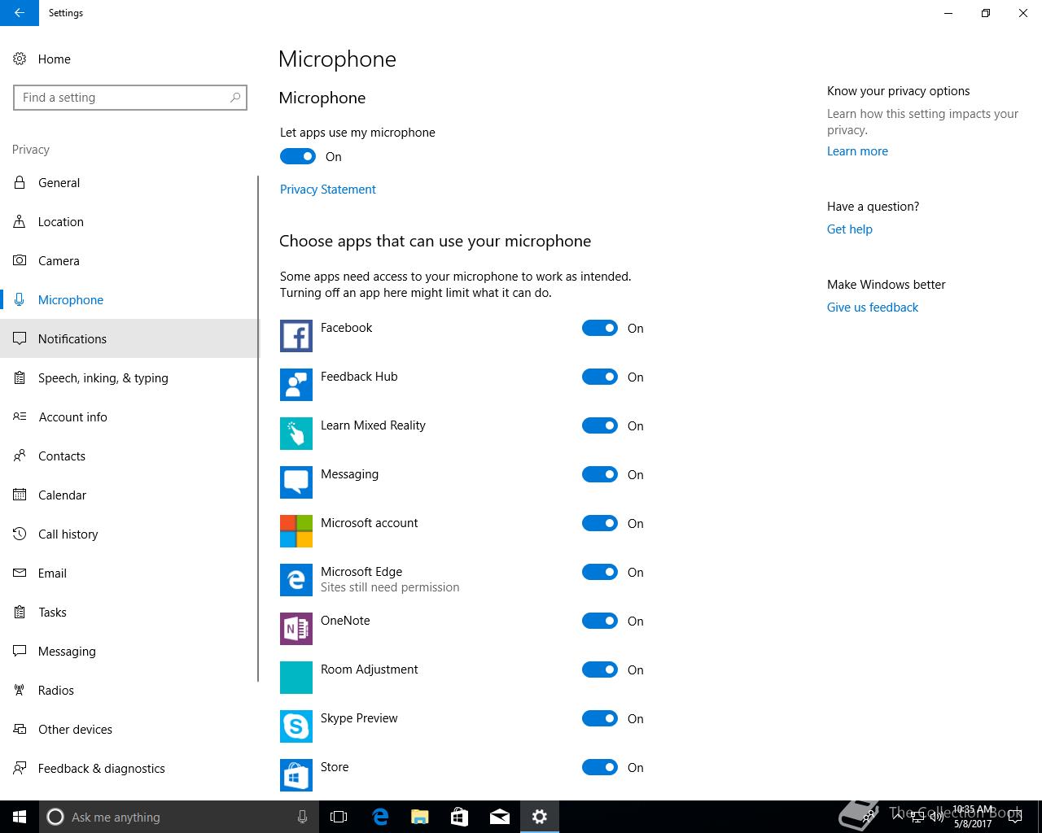This screenshot has width=1042, height=833.
Task: Click the Ask me anything Cortana box
Action: [x=179, y=817]
